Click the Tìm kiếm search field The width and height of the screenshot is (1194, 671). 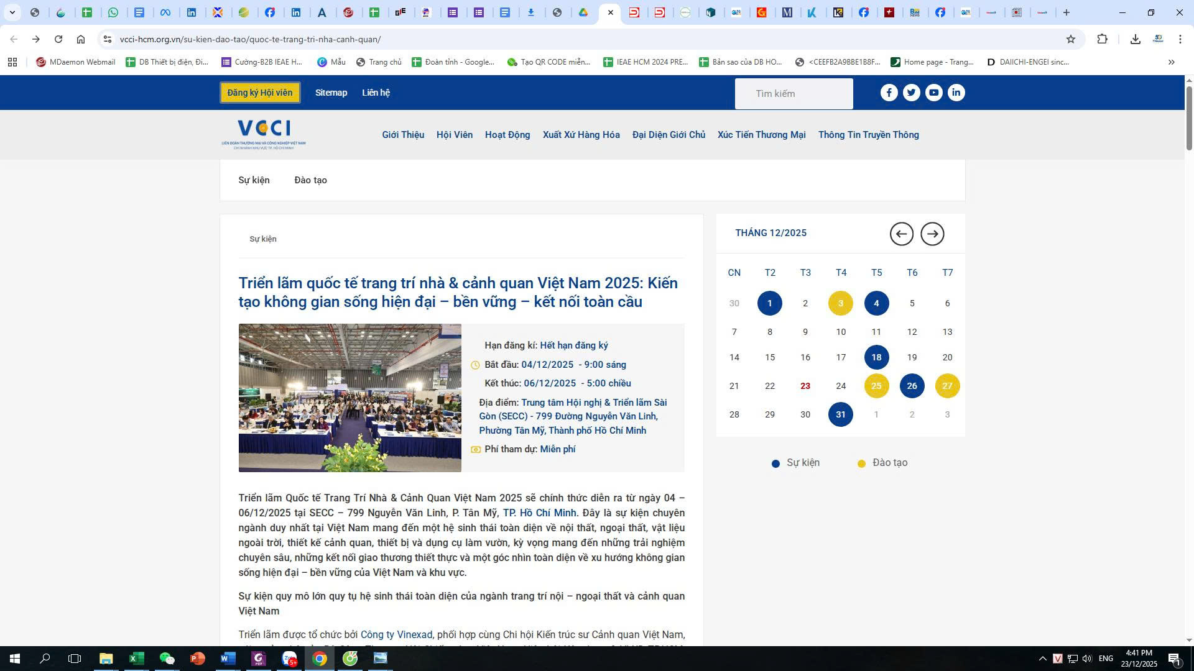pyautogui.click(x=794, y=94)
